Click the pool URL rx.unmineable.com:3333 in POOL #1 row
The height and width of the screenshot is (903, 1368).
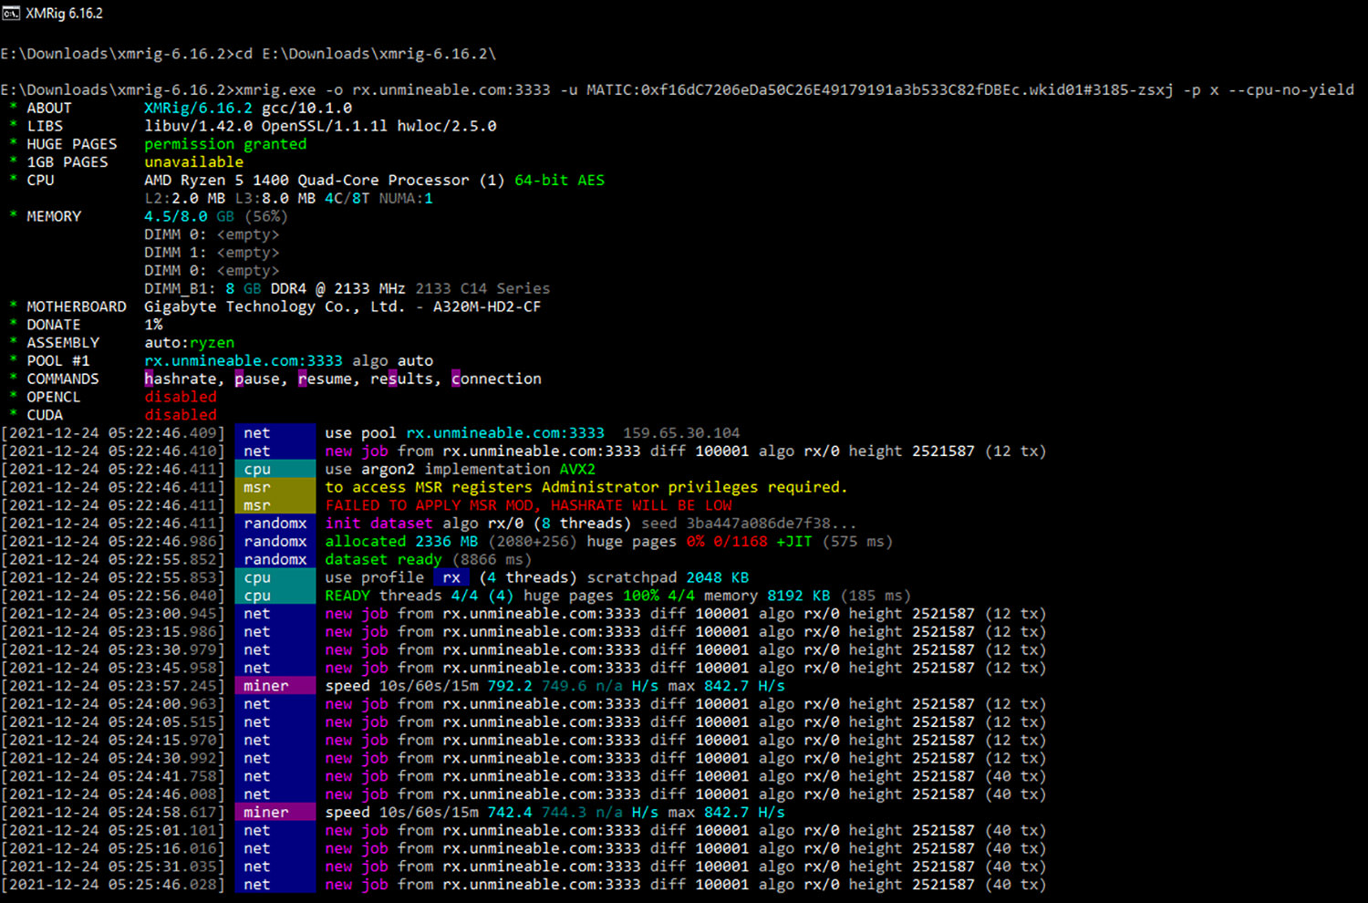click(x=244, y=361)
